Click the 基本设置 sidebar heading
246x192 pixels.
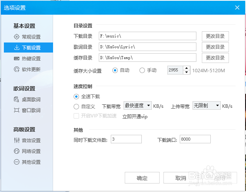[24, 26]
